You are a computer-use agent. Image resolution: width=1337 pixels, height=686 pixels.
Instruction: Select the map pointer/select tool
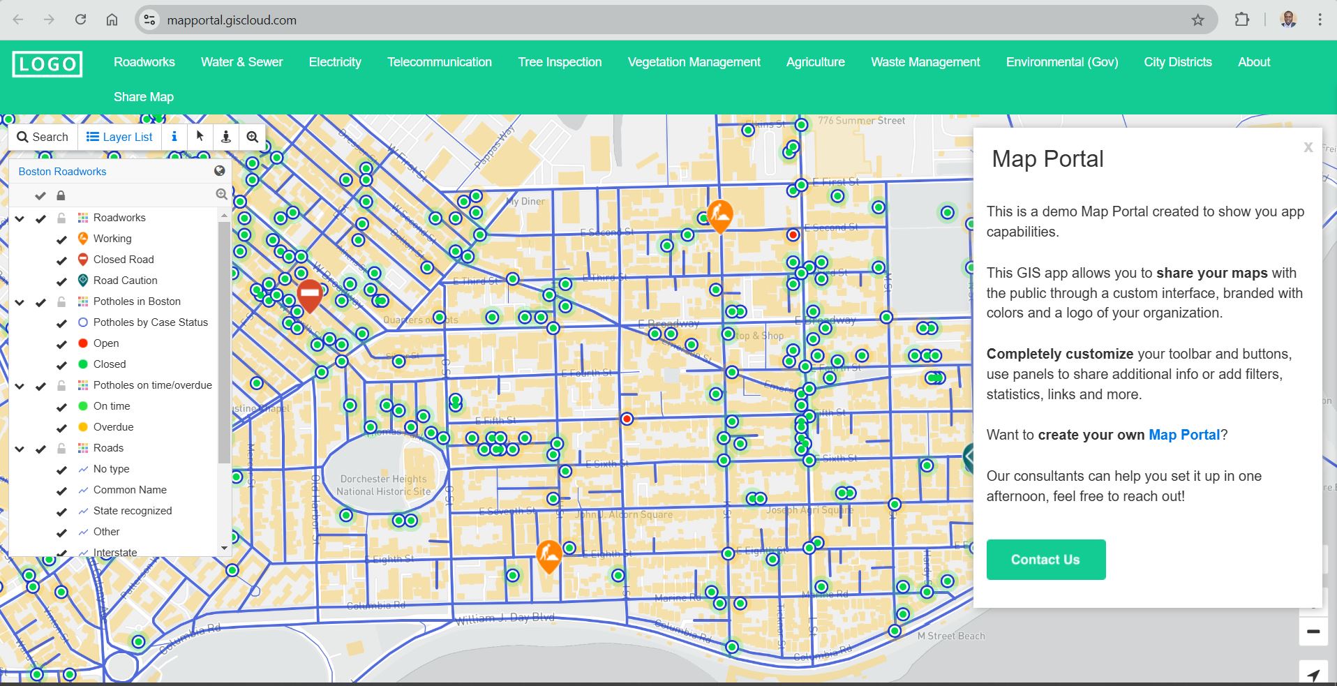tap(200, 137)
